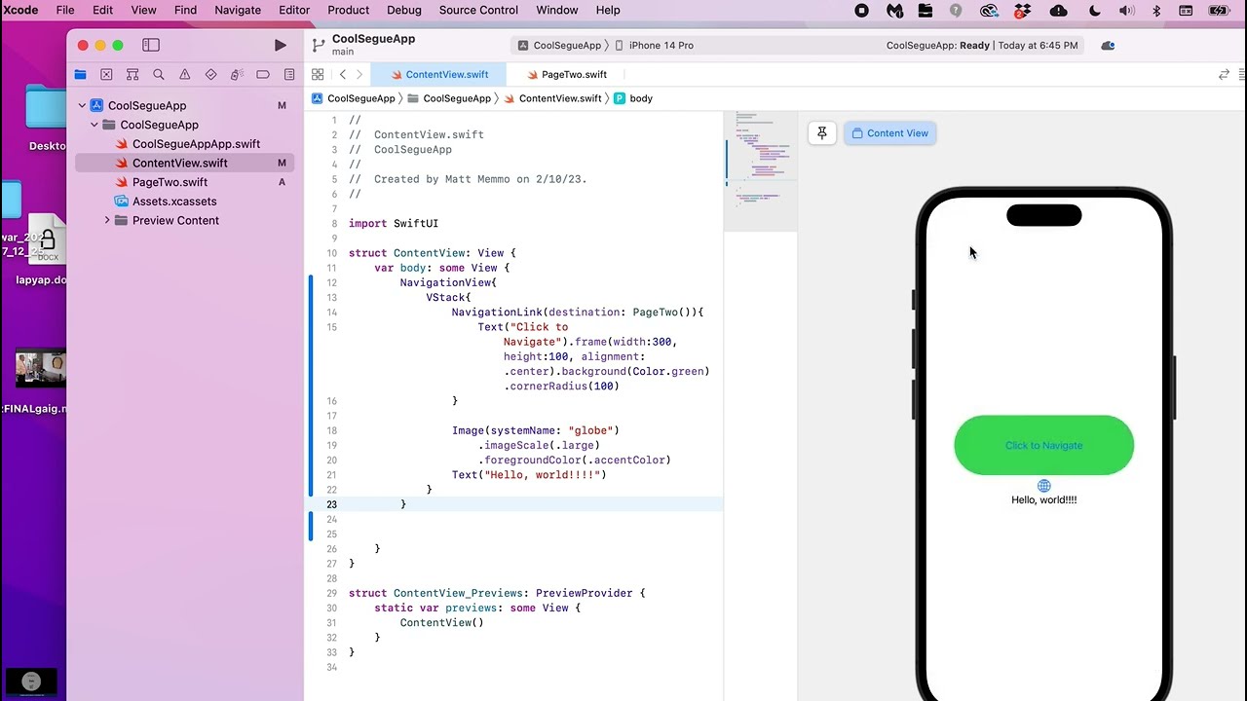Click the Hello, world!!!! text in preview
This screenshot has width=1247, height=701.
pyautogui.click(x=1043, y=499)
